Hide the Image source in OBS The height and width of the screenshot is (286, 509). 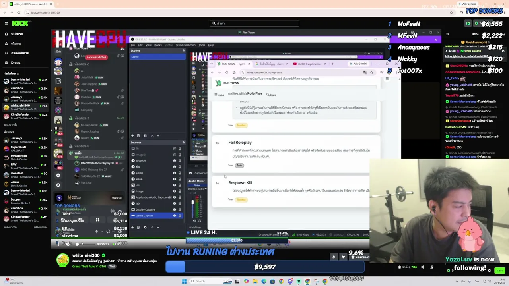click(174, 191)
